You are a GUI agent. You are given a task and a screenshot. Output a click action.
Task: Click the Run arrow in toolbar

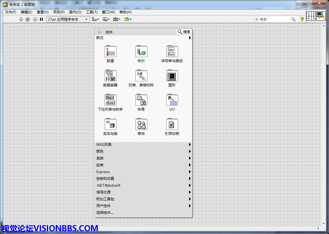tap(21, 19)
